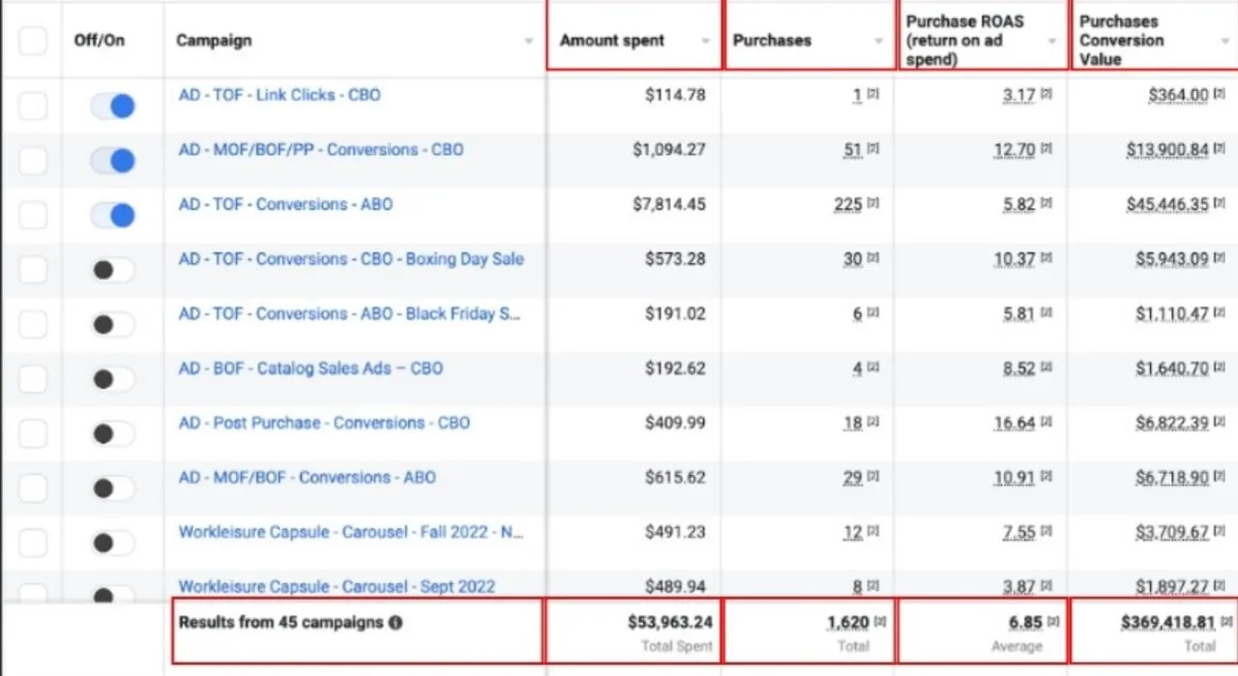Expand the Purchases column header dropdown
1238x676 pixels.
click(x=878, y=41)
